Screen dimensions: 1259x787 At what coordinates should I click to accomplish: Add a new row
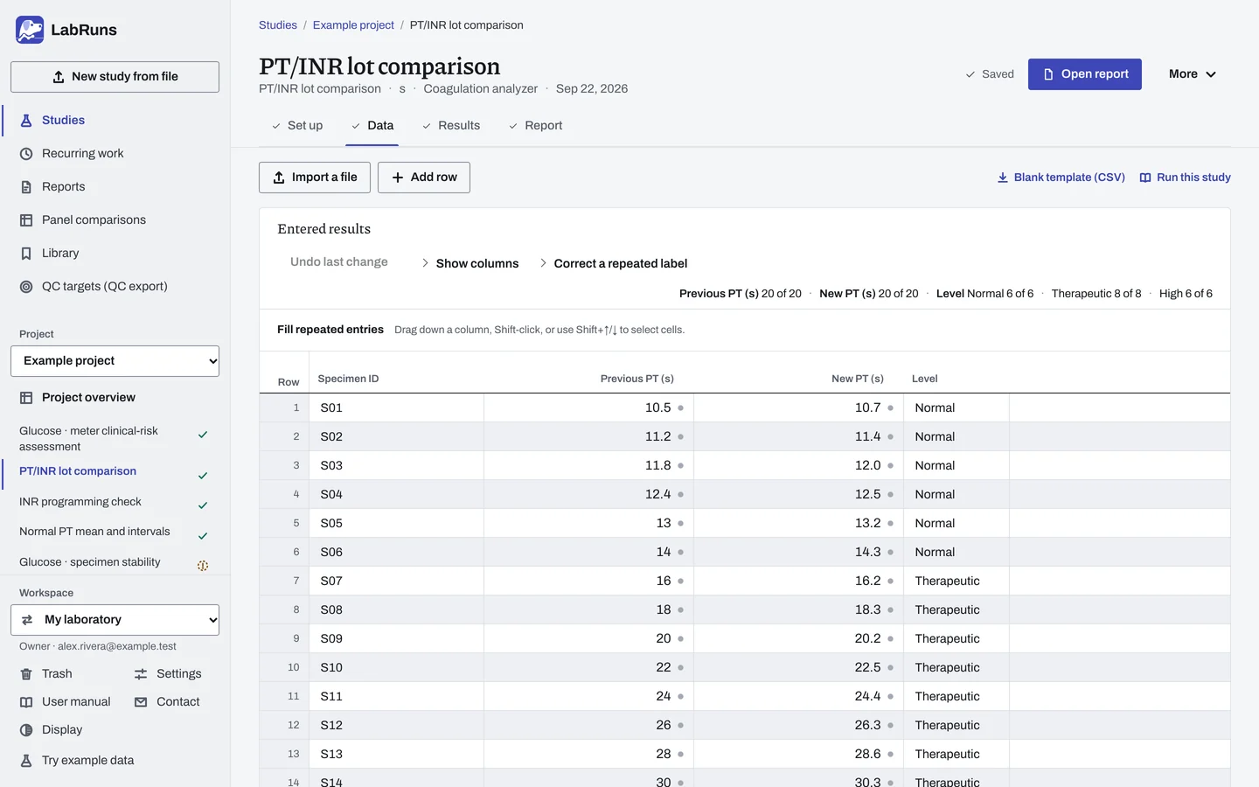424,178
